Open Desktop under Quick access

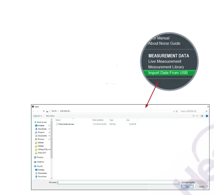41,126
